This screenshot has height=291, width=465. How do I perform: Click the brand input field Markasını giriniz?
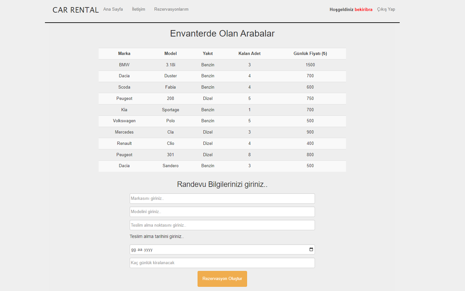tap(222, 198)
